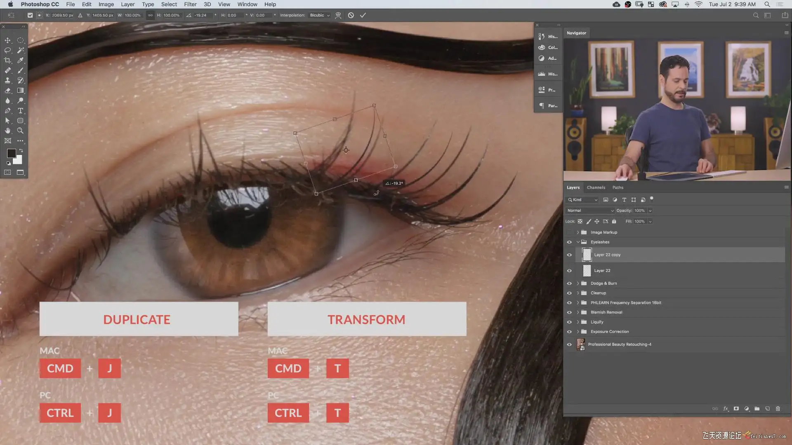The image size is (792, 445).
Task: Switch to the Channels tab
Action: click(596, 187)
